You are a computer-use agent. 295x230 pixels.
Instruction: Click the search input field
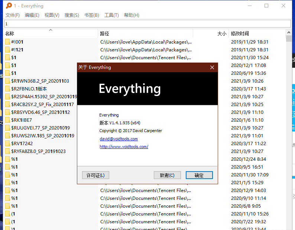click(147, 24)
